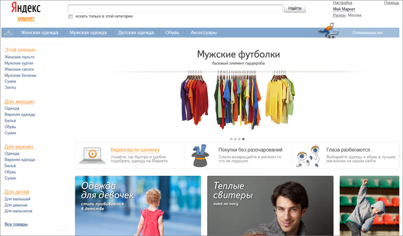Select the third carousel dot
403x236 pixels.
(x=239, y=139)
